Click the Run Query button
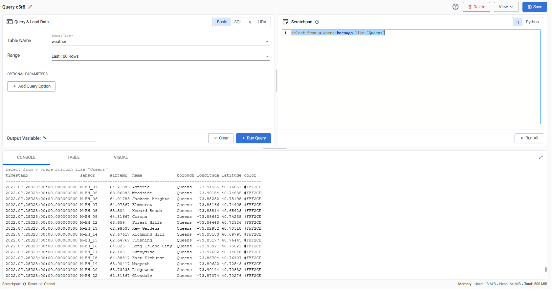The width and height of the screenshot is (552, 291). 253,138
